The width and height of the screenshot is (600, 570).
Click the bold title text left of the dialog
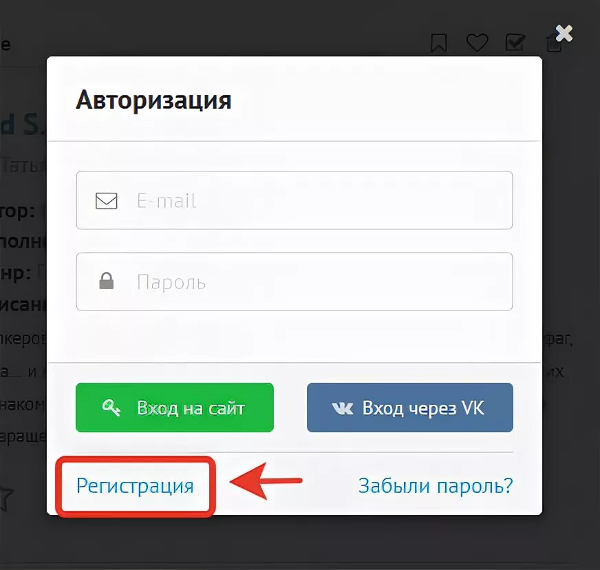(x=22, y=125)
